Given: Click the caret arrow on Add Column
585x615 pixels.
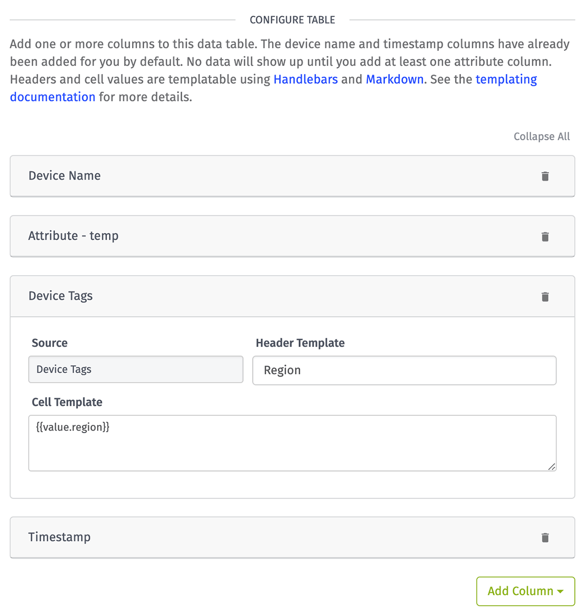Looking at the screenshot, I should click(560, 592).
